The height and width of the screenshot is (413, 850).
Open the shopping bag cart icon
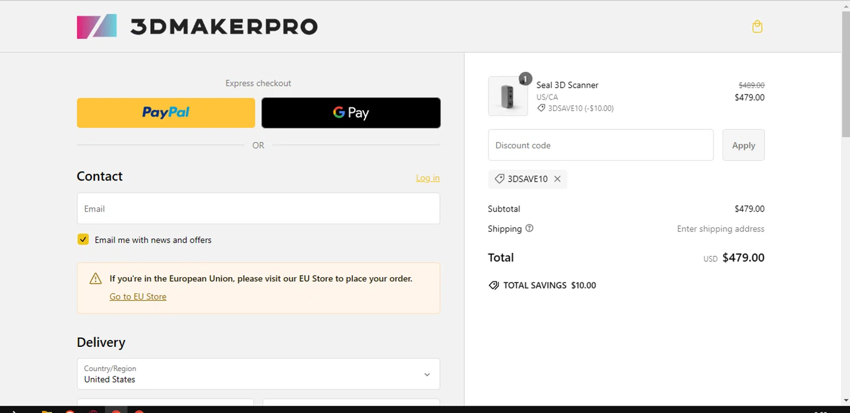click(757, 27)
